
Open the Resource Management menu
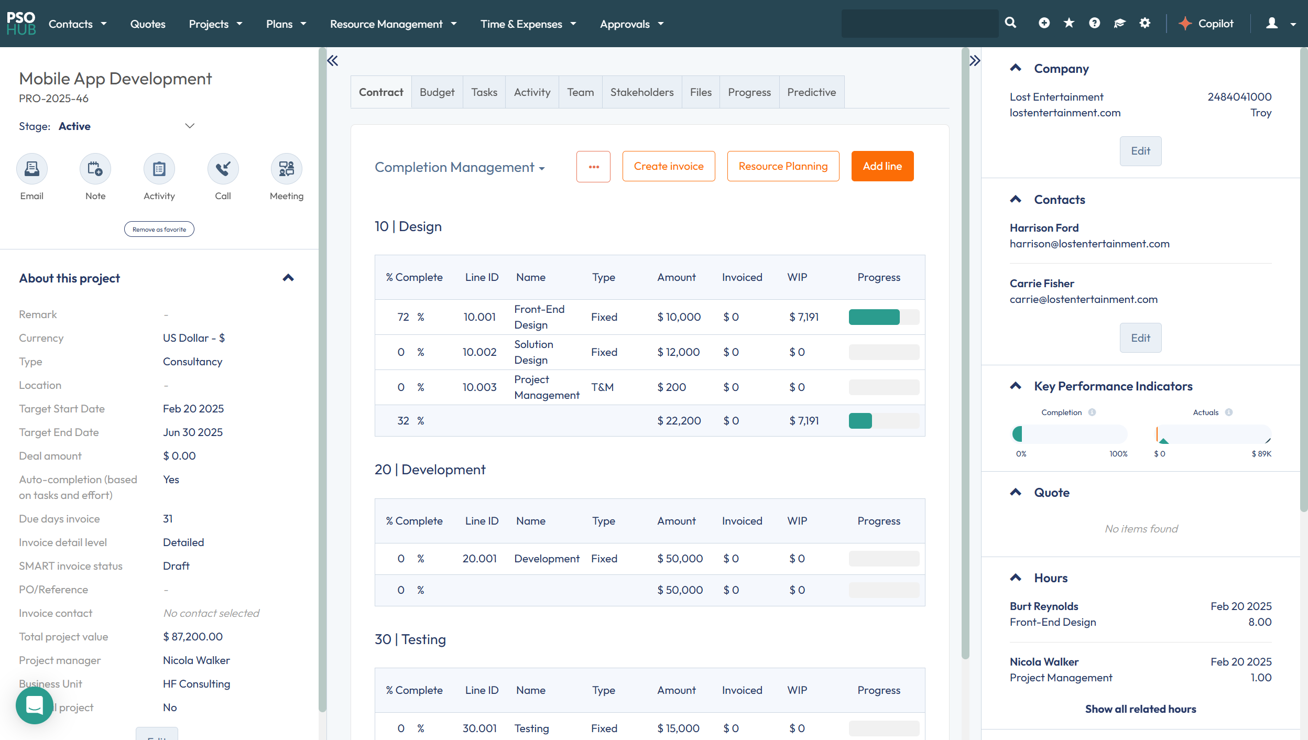pos(393,24)
